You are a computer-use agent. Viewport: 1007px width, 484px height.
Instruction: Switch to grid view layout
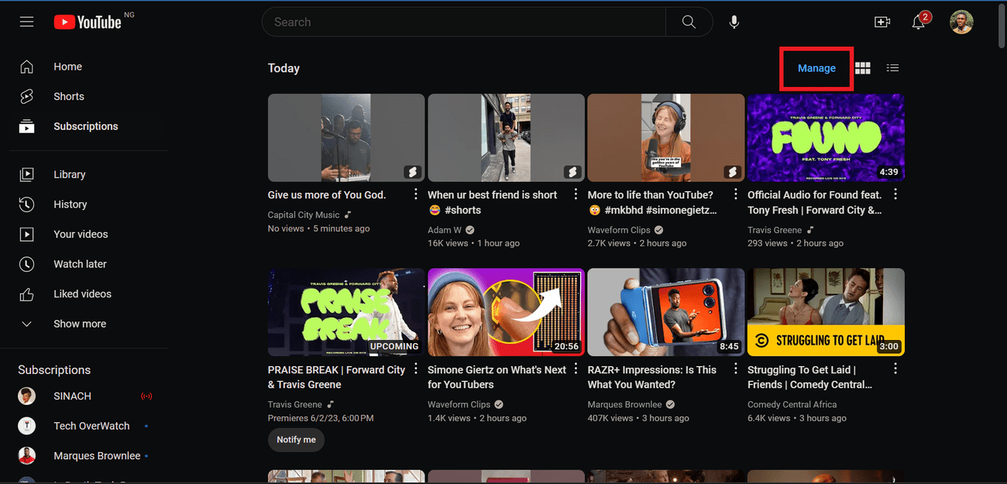coord(863,68)
